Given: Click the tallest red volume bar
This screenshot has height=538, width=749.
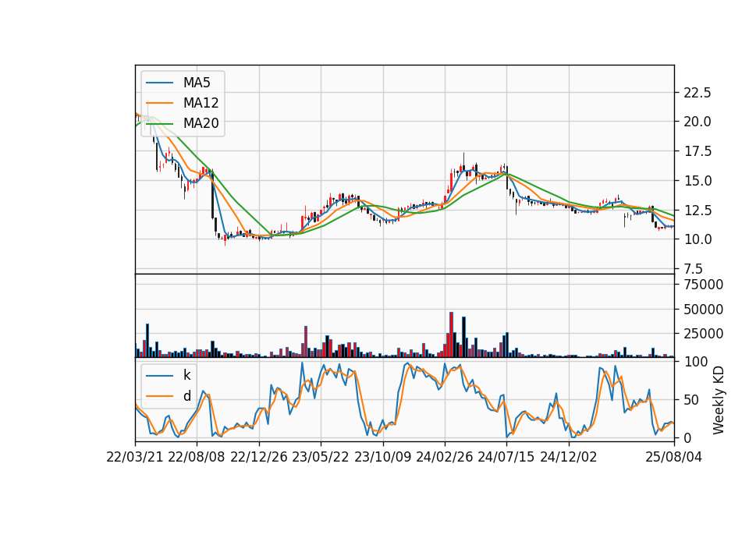Looking at the screenshot, I should coord(451,334).
